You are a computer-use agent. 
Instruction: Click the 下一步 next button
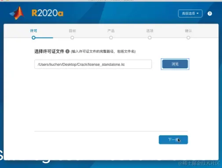173,140
